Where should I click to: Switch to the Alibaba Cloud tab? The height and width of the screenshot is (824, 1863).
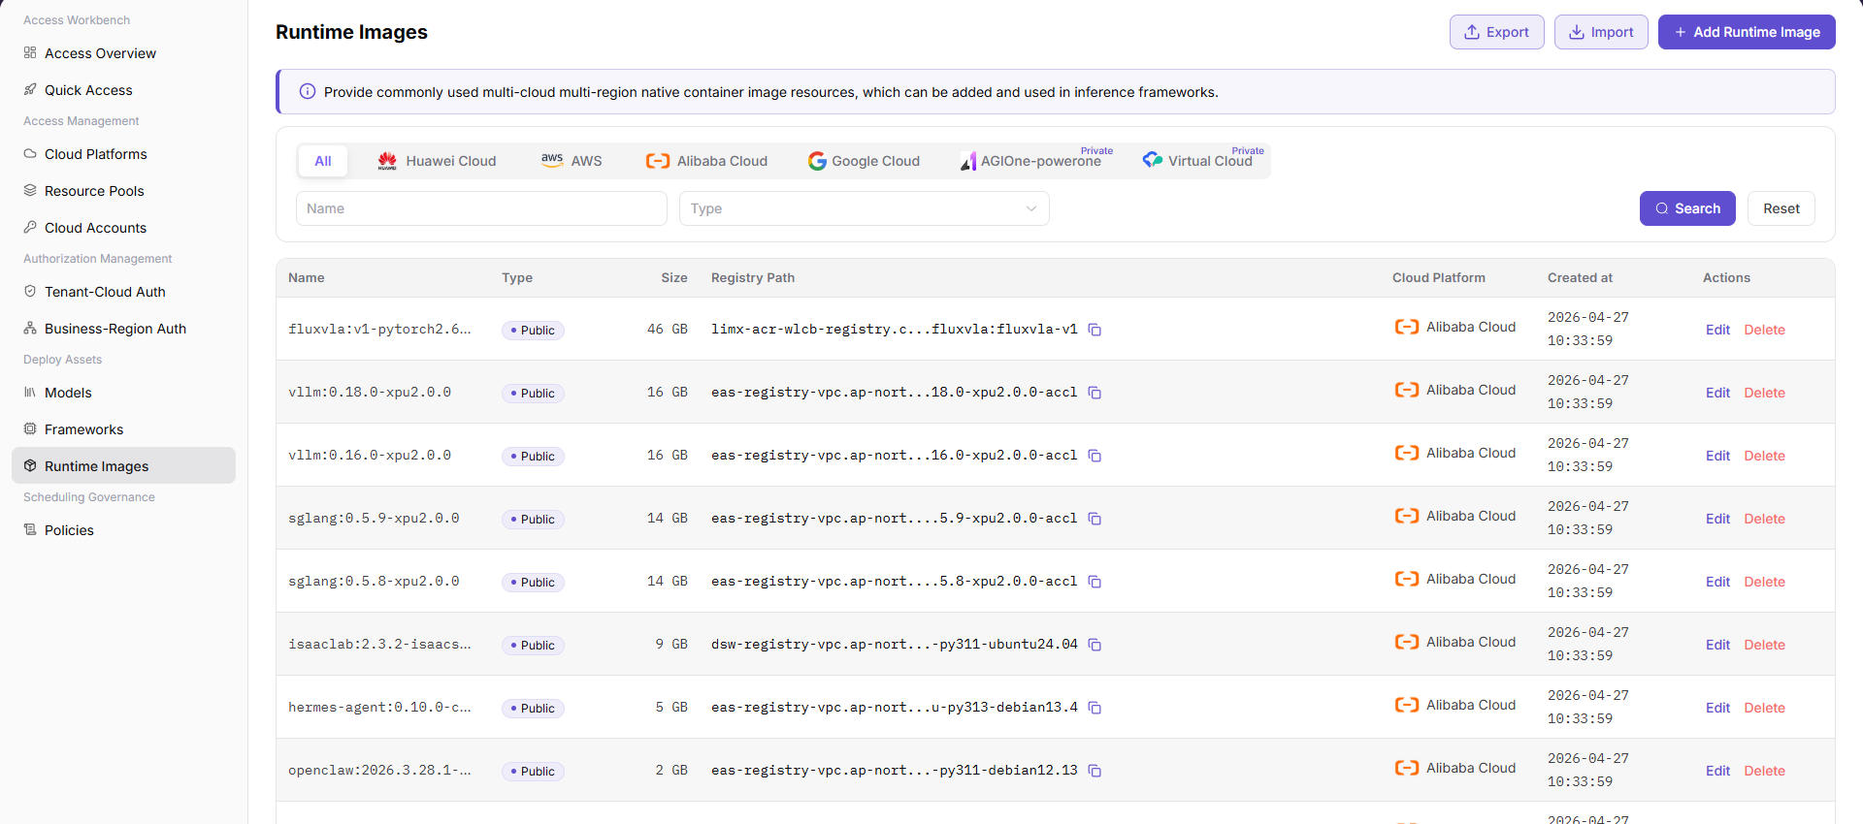coord(706,161)
